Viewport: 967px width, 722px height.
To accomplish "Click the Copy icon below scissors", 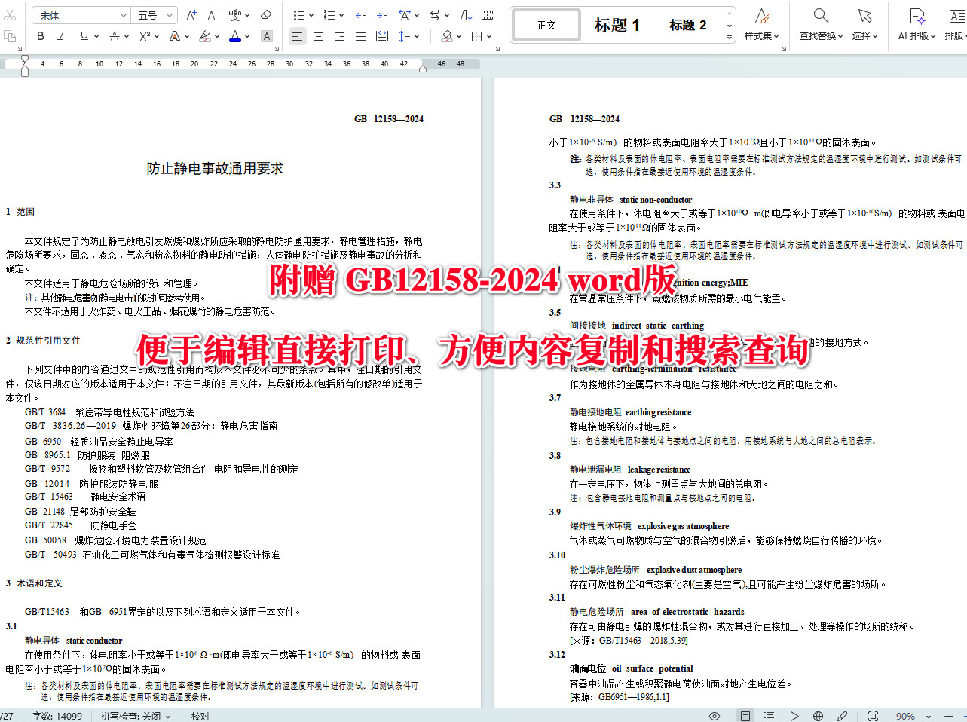I will 9,35.
